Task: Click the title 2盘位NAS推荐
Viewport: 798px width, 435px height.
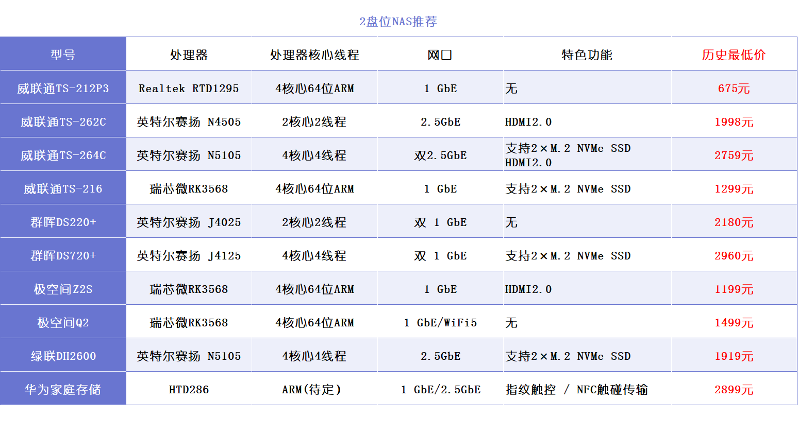Action: pos(398,22)
